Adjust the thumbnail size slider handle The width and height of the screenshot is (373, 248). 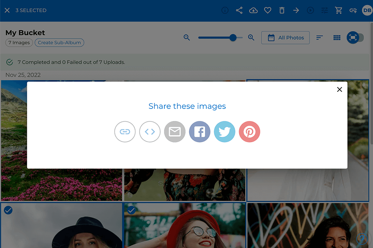click(233, 38)
